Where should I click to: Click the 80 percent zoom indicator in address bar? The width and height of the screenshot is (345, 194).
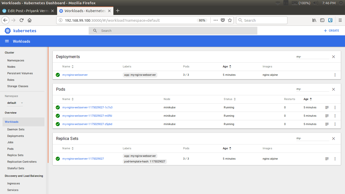[x=202, y=20]
